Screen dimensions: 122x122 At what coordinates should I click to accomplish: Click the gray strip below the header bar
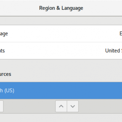(x=61, y=21)
